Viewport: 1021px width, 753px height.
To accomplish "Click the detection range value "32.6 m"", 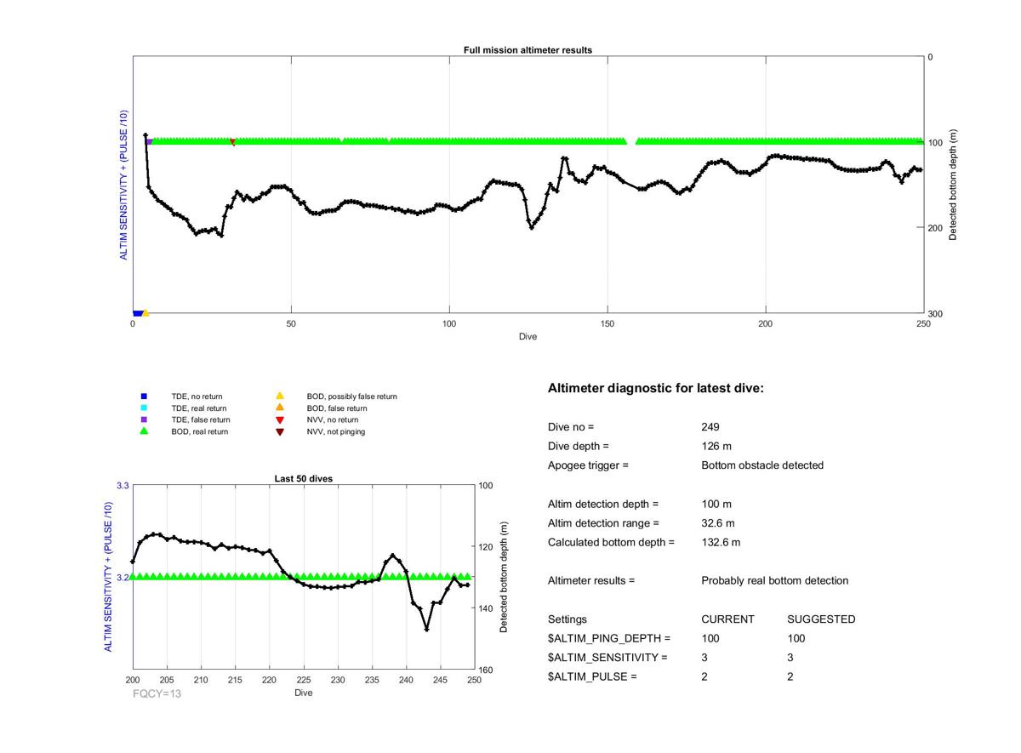I will point(718,523).
